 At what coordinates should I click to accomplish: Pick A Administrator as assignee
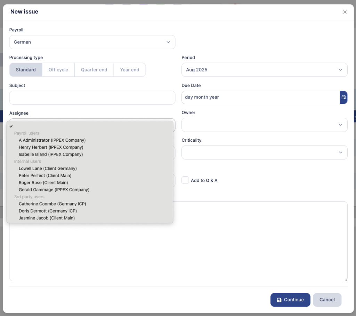[52, 140]
